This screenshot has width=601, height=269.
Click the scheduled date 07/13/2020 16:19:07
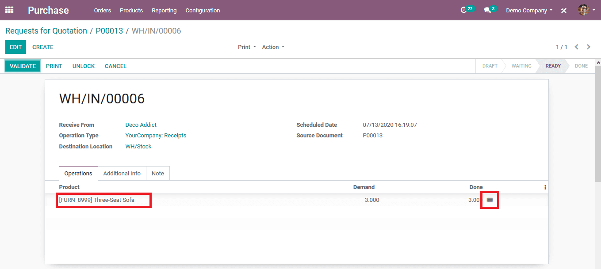390,125
